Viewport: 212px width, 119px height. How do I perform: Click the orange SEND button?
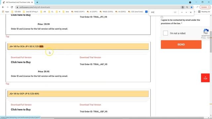click(x=181, y=45)
